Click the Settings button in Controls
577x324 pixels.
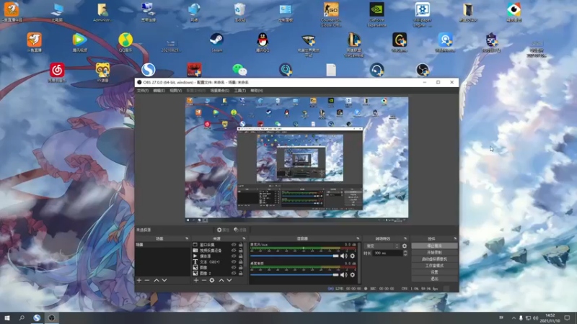coord(434,272)
